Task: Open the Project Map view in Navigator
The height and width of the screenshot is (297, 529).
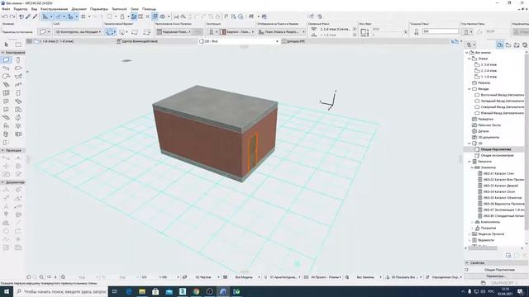Action: click(500, 45)
